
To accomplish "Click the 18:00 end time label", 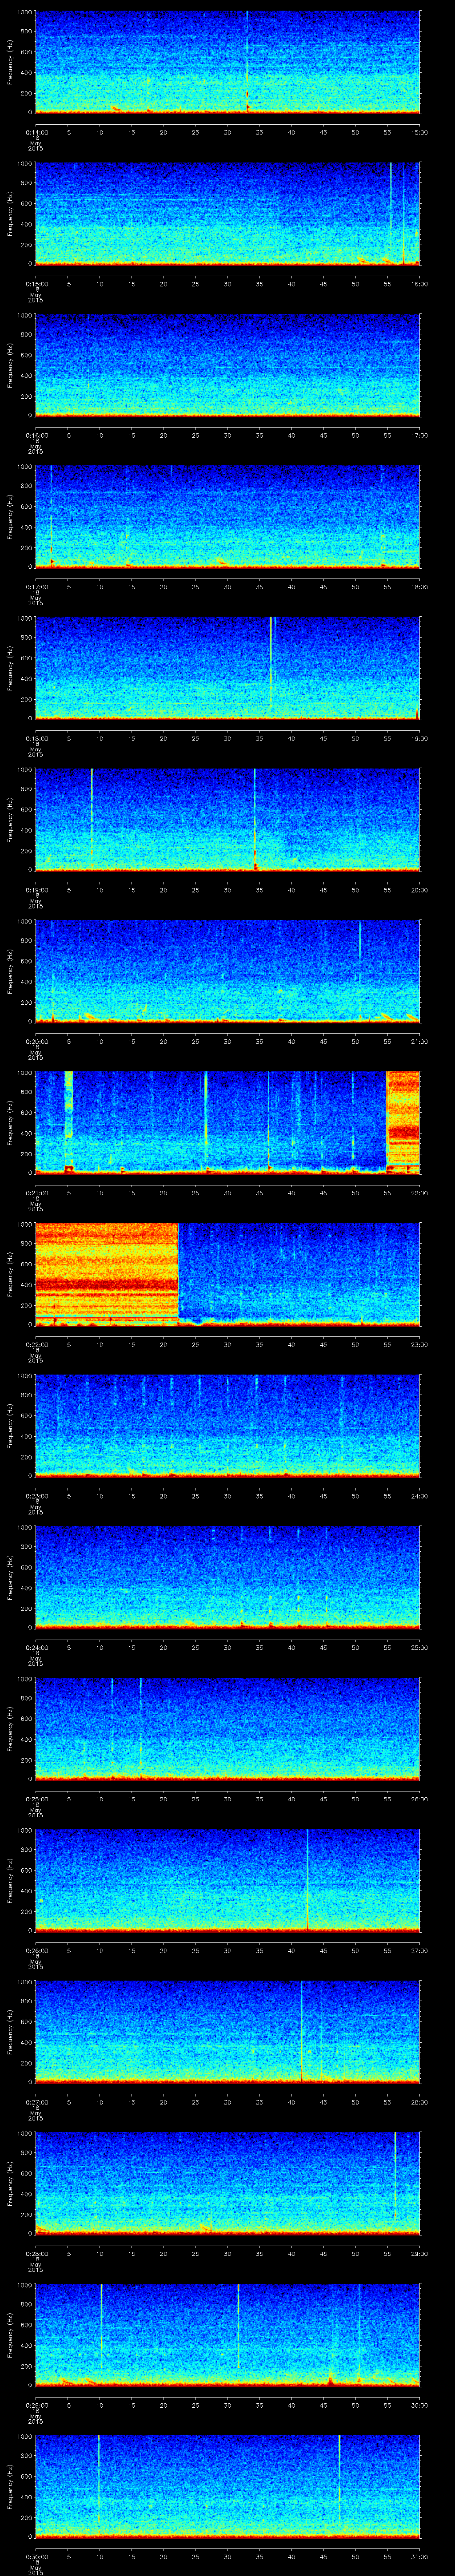I will point(419,587).
